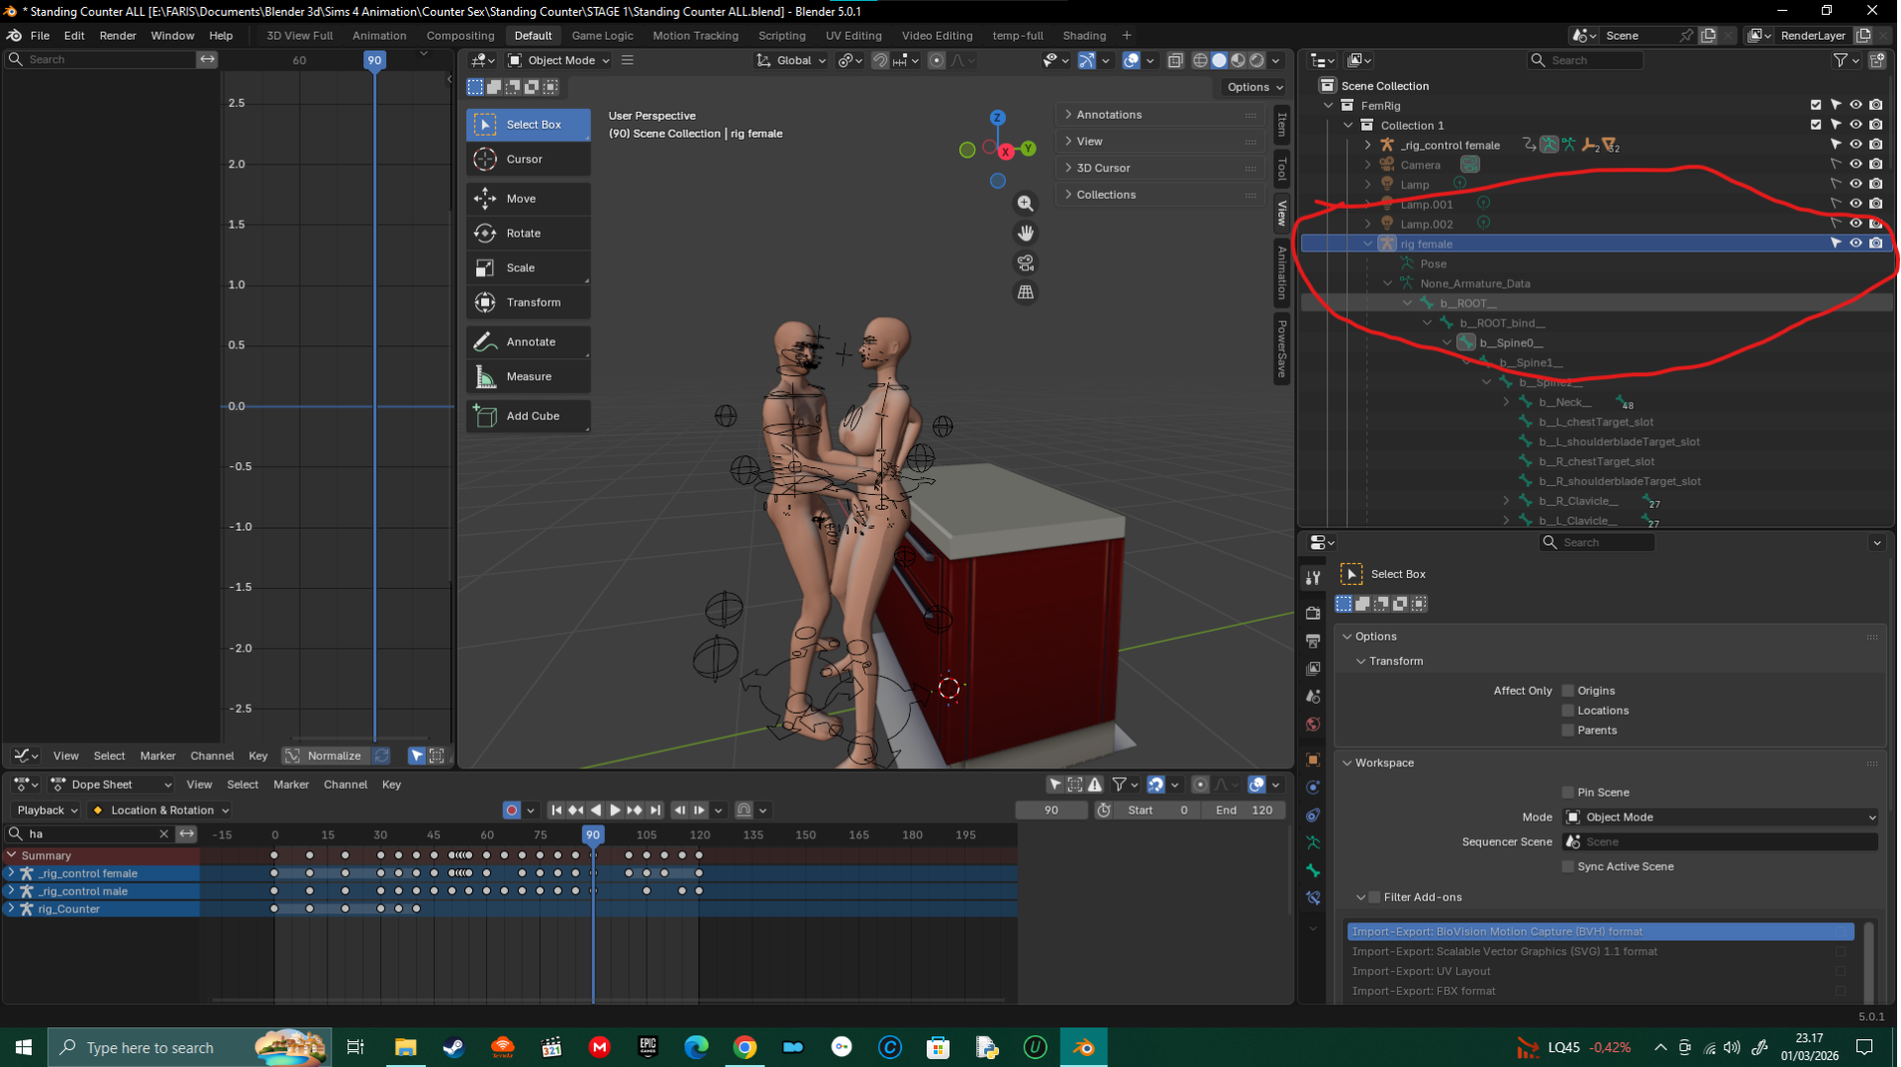The height and width of the screenshot is (1067, 1901).
Task: Click current frame field showing 90
Action: click(x=1051, y=811)
